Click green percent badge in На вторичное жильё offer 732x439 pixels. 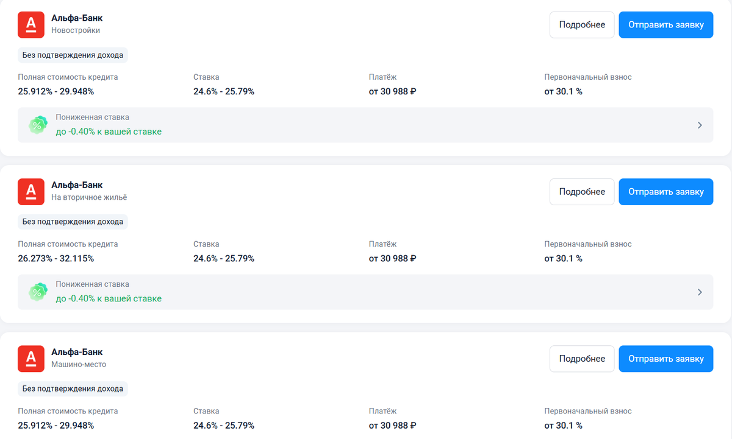[38, 292]
